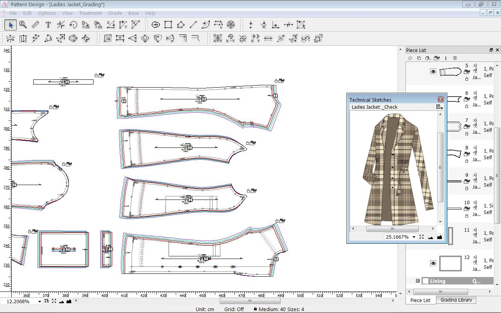Open the Technical Sketches zoom percentage dropdown
The width and height of the screenshot is (501, 313).
click(x=413, y=237)
